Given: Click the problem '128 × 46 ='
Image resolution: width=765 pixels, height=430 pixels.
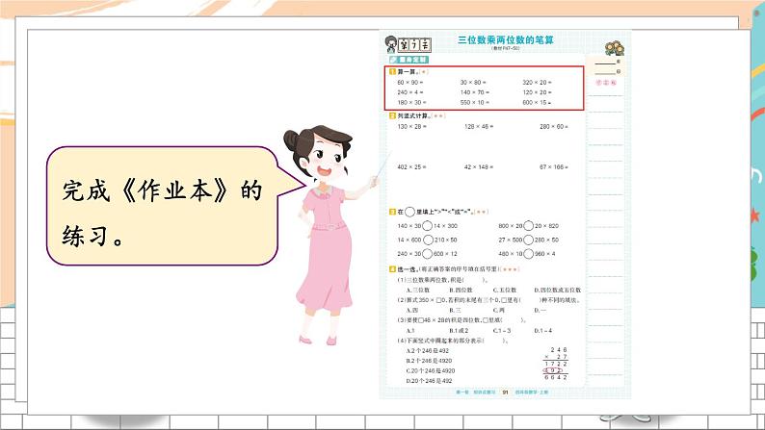Looking at the screenshot, I should tap(479, 126).
